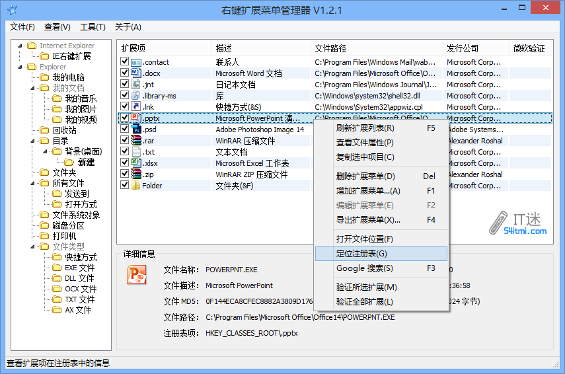Collapse the Internet Explorer tree node

20,46
